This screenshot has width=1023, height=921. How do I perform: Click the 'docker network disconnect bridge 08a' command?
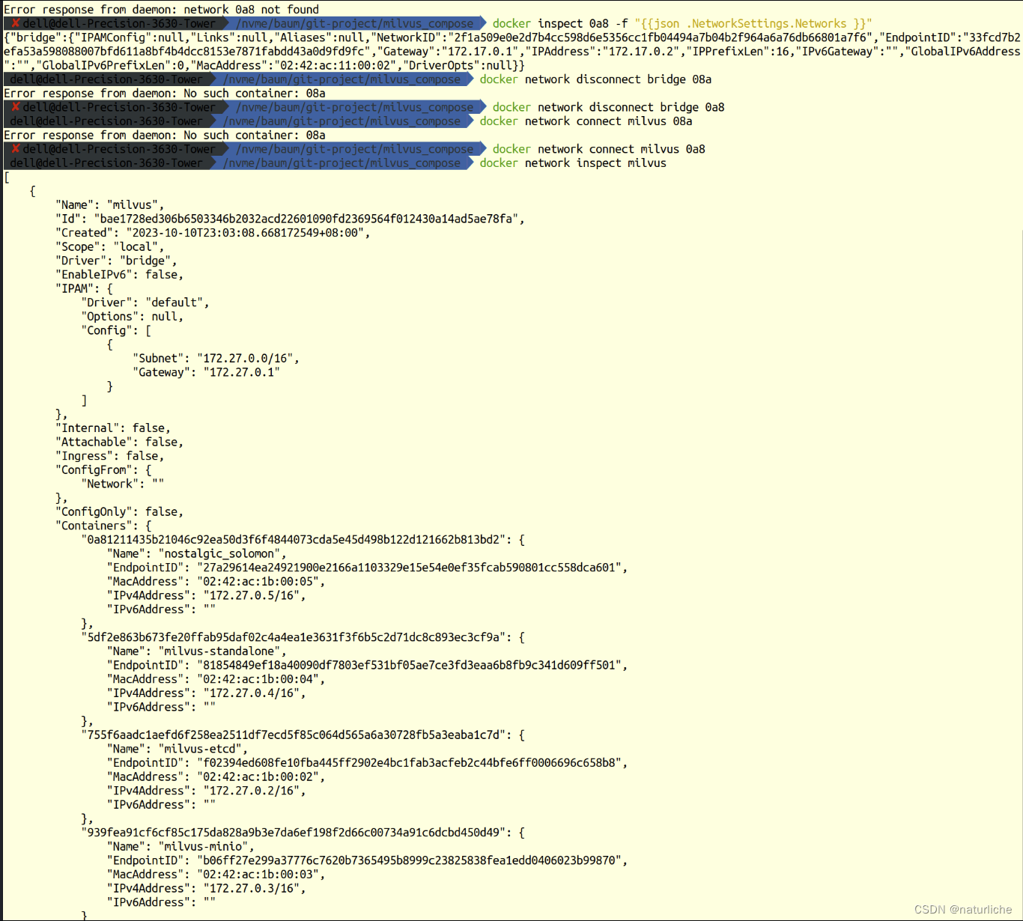595,79
